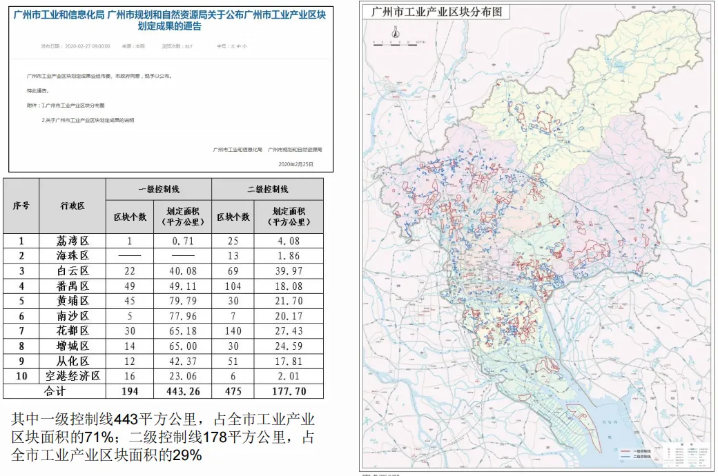This screenshot has height=476, width=718.
Task: Click the total block count 194
Action: 130,391
